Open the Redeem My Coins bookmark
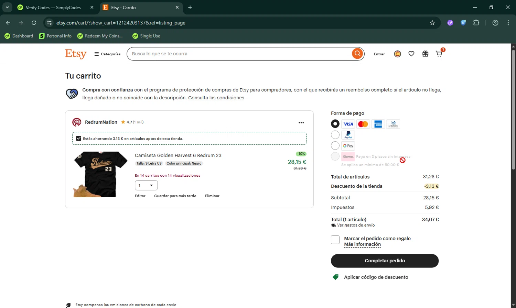Viewport: 516px width, 308px height. 100,36
